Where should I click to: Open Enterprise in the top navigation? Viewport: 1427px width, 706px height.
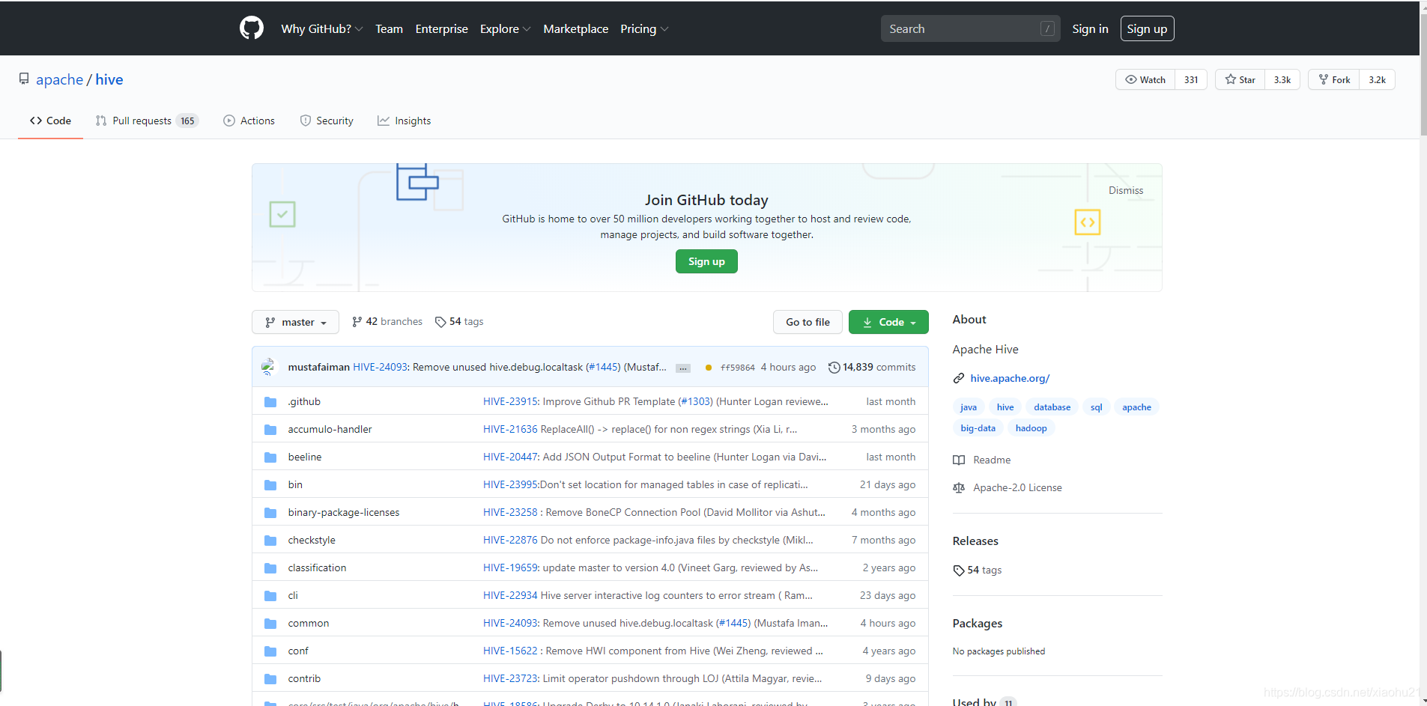point(441,28)
